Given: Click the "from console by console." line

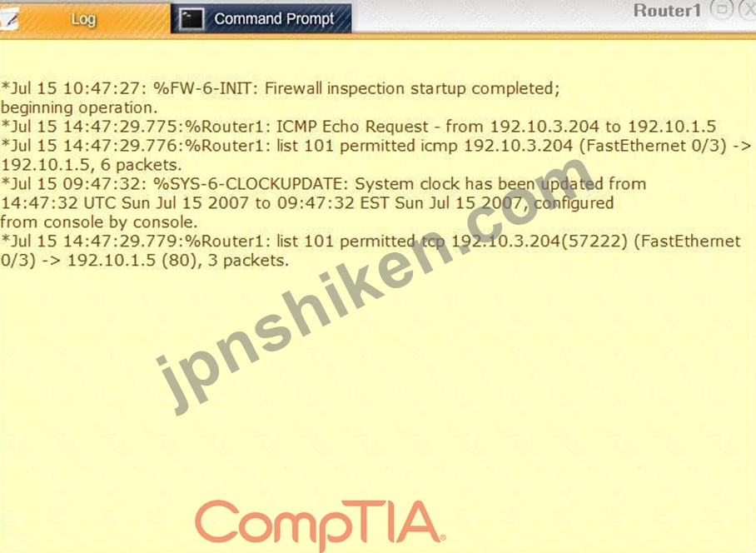Looking at the screenshot, I should pos(99,222).
